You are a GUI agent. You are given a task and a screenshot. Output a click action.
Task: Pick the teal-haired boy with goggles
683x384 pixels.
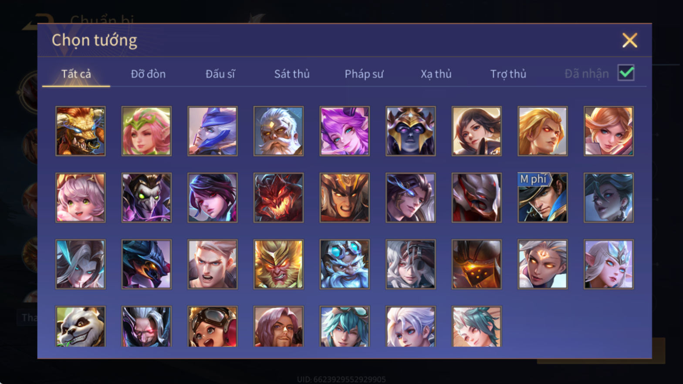tap(345, 327)
